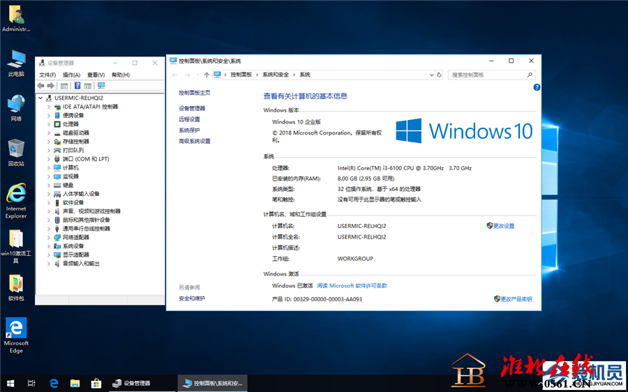
Task: Open 设备管理器 link in System sidebar
Action: coord(192,109)
